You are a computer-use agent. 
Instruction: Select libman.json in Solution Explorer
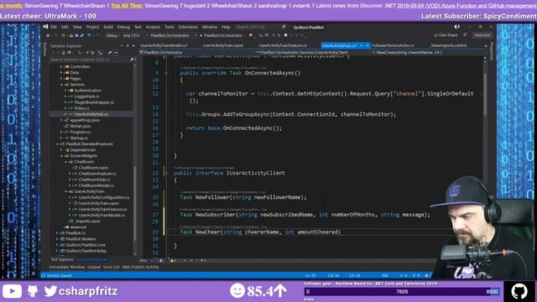tap(81, 126)
